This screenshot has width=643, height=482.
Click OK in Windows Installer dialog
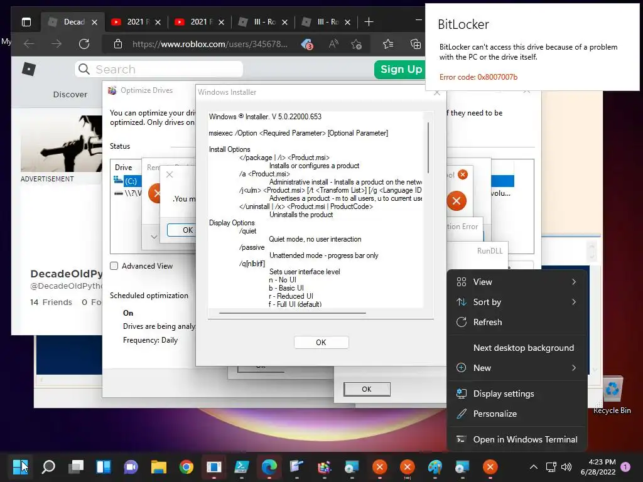pyautogui.click(x=321, y=342)
